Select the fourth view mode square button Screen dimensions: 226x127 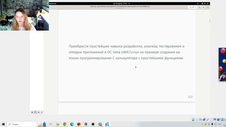pos(42,112)
